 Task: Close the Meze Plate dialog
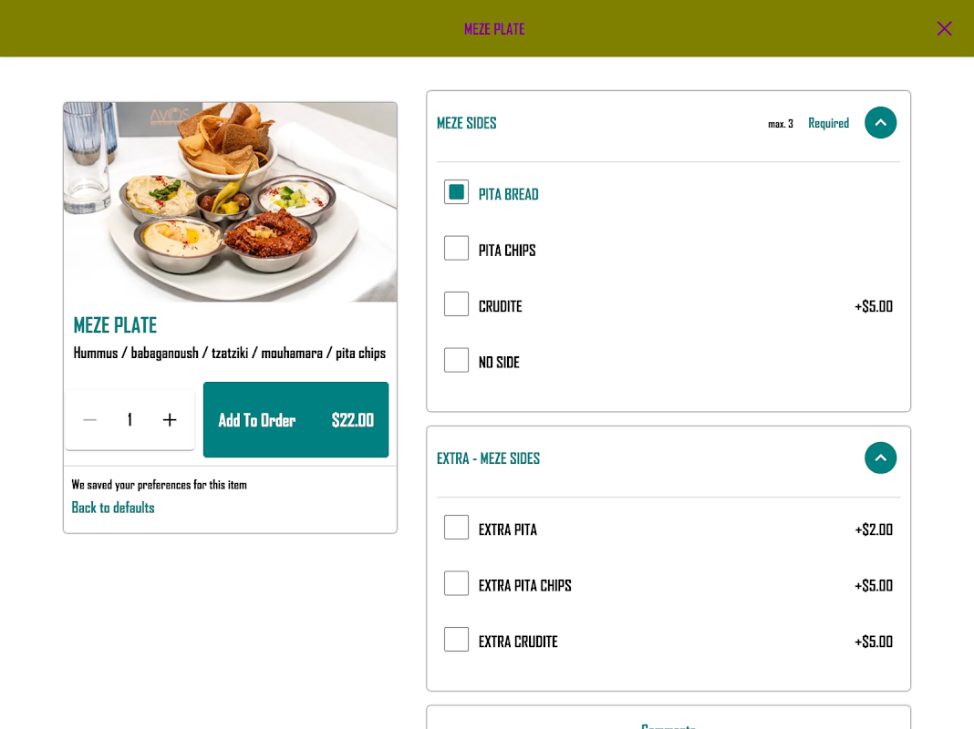tap(944, 28)
